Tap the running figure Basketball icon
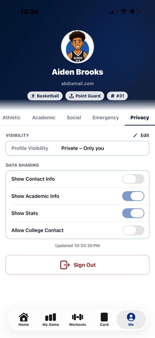155x338 pixels. 33,96
